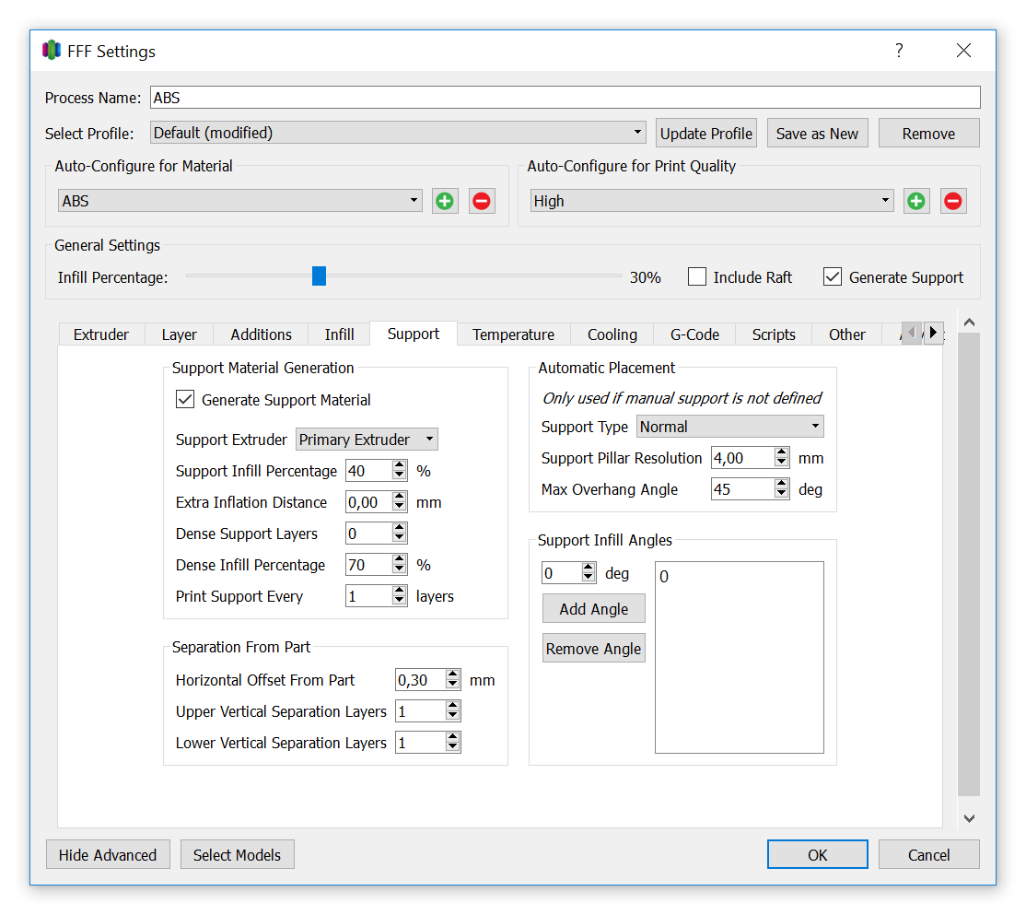Open the help question mark
Viewport: 1026px width, 915px height.
tap(899, 51)
